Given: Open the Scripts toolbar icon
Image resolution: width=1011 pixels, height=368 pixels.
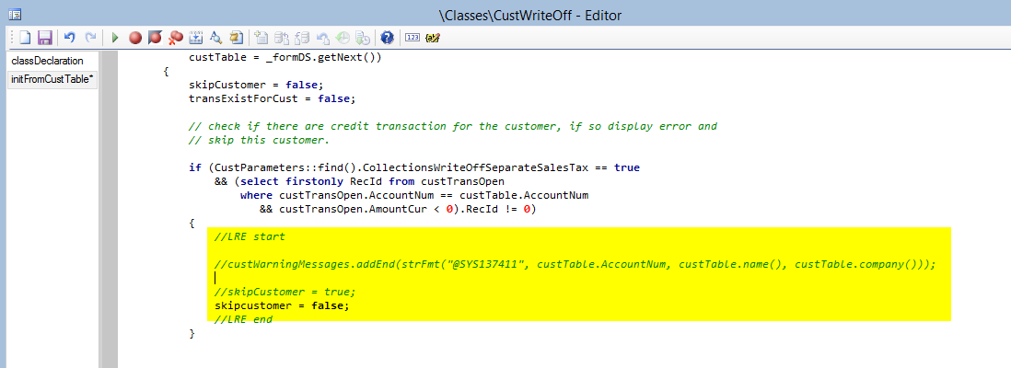Looking at the screenshot, I should [236, 38].
